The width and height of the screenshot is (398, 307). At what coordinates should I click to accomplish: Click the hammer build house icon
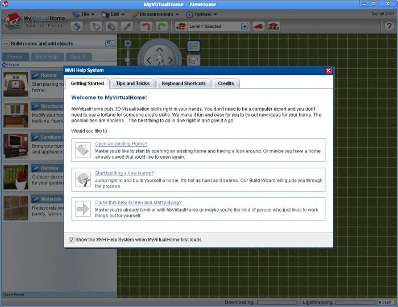(x=83, y=179)
